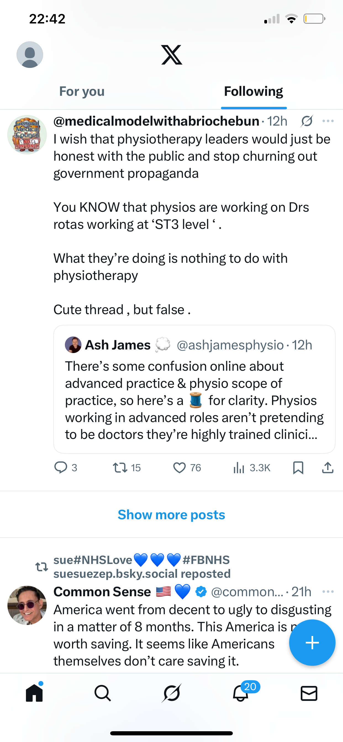343x742 pixels.
Task: Compose a new post with plus button
Action: coord(312,643)
